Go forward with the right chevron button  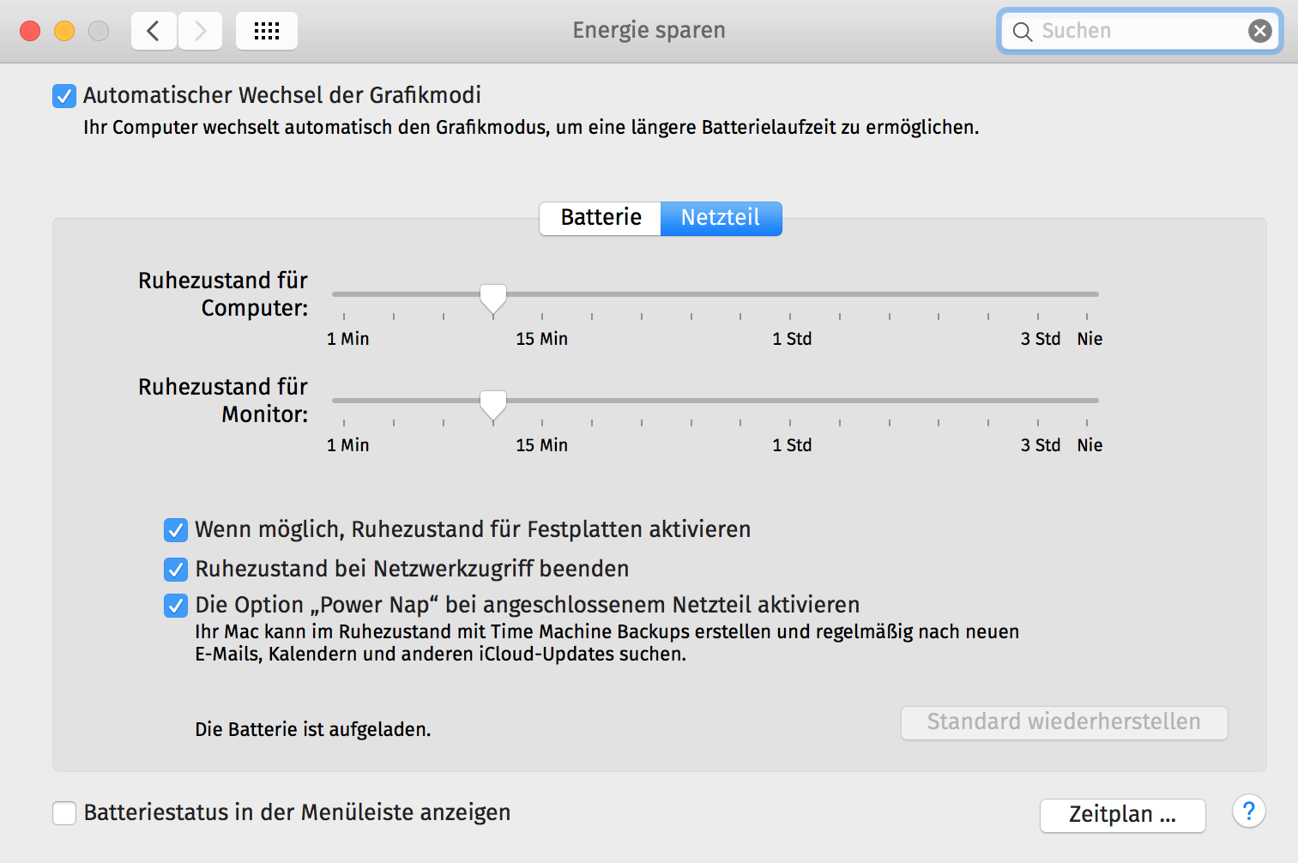coord(201,31)
